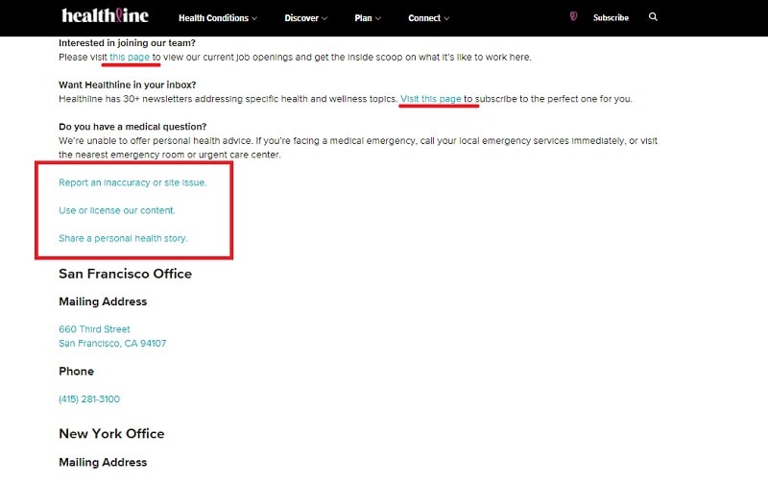768x483 pixels.
Task: Follow 'Visit this page' newsletter link
Action: coord(430,99)
